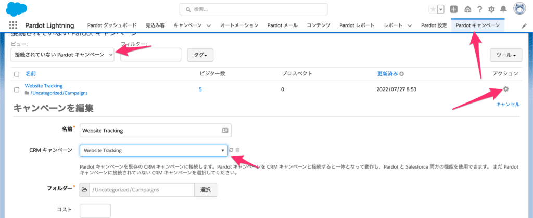533x218 pixels.
Task: Click the favorites star icon
Action: (433, 9)
